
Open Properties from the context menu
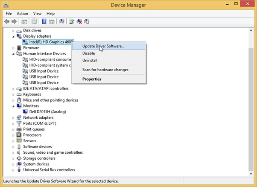click(108, 79)
